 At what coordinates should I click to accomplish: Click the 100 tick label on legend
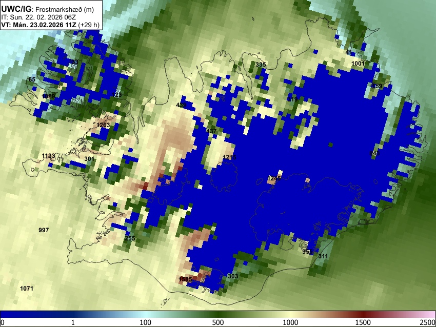(x=146, y=322)
